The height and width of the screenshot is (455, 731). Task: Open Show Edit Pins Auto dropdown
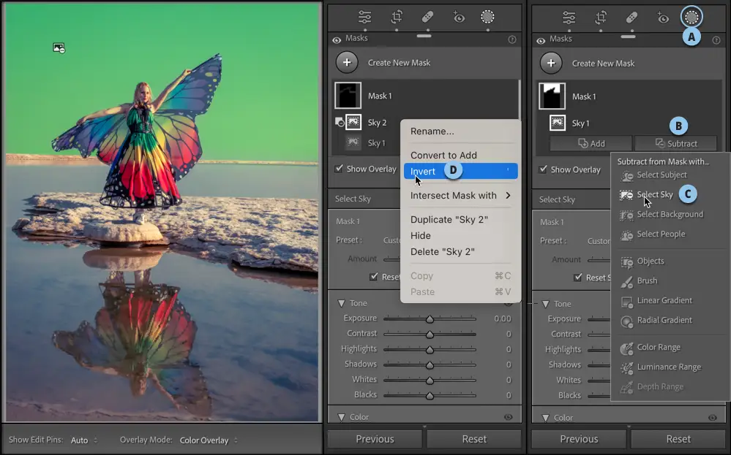click(84, 440)
